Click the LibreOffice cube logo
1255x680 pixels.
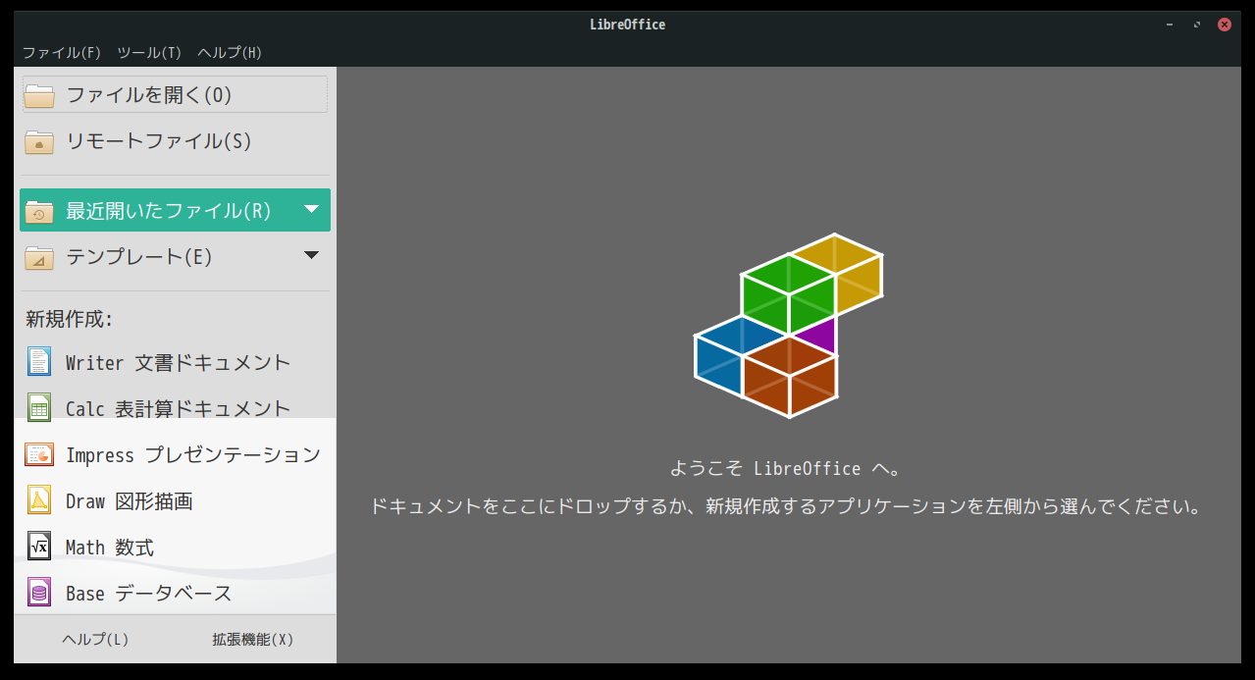click(788, 326)
